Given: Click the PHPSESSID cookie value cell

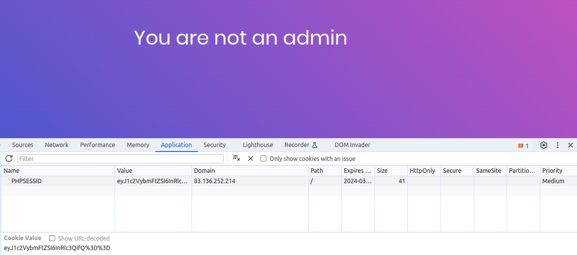Looking at the screenshot, I should pos(152,181).
